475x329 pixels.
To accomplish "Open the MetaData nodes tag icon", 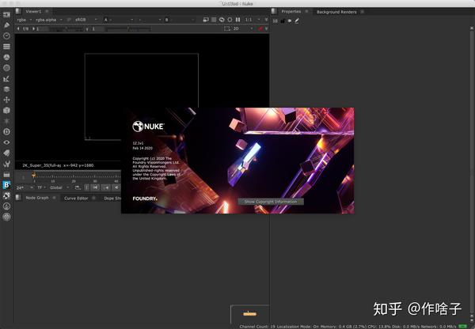I will coord(6,153).
